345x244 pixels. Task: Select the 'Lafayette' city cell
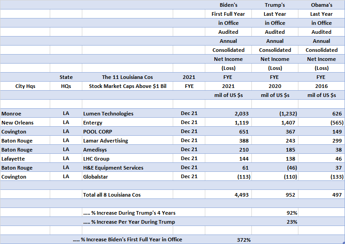tap(25, 158)
